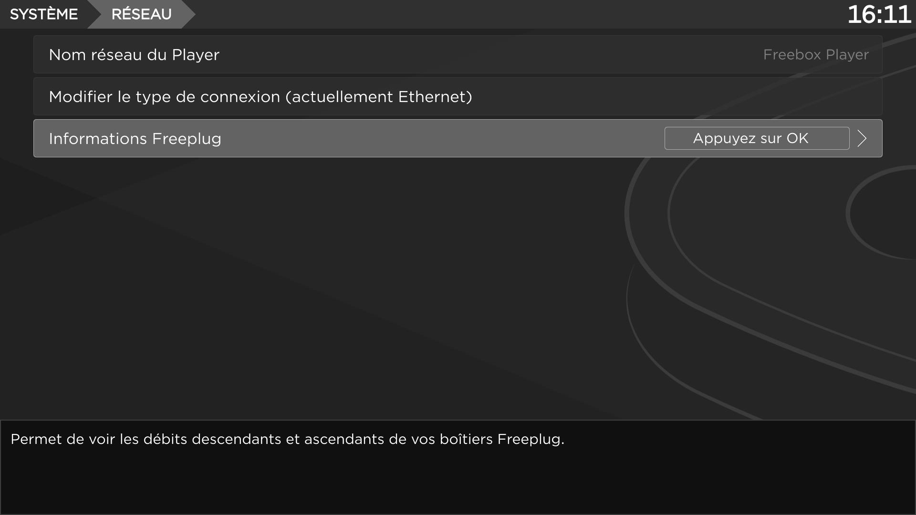Click the 16:11 clock display
The image size is (916, 515).
click(879, 14)
